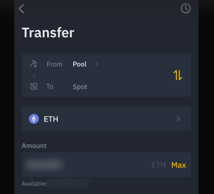
Task: Click the small down arrow between accounts
Action: click(34, 75)
